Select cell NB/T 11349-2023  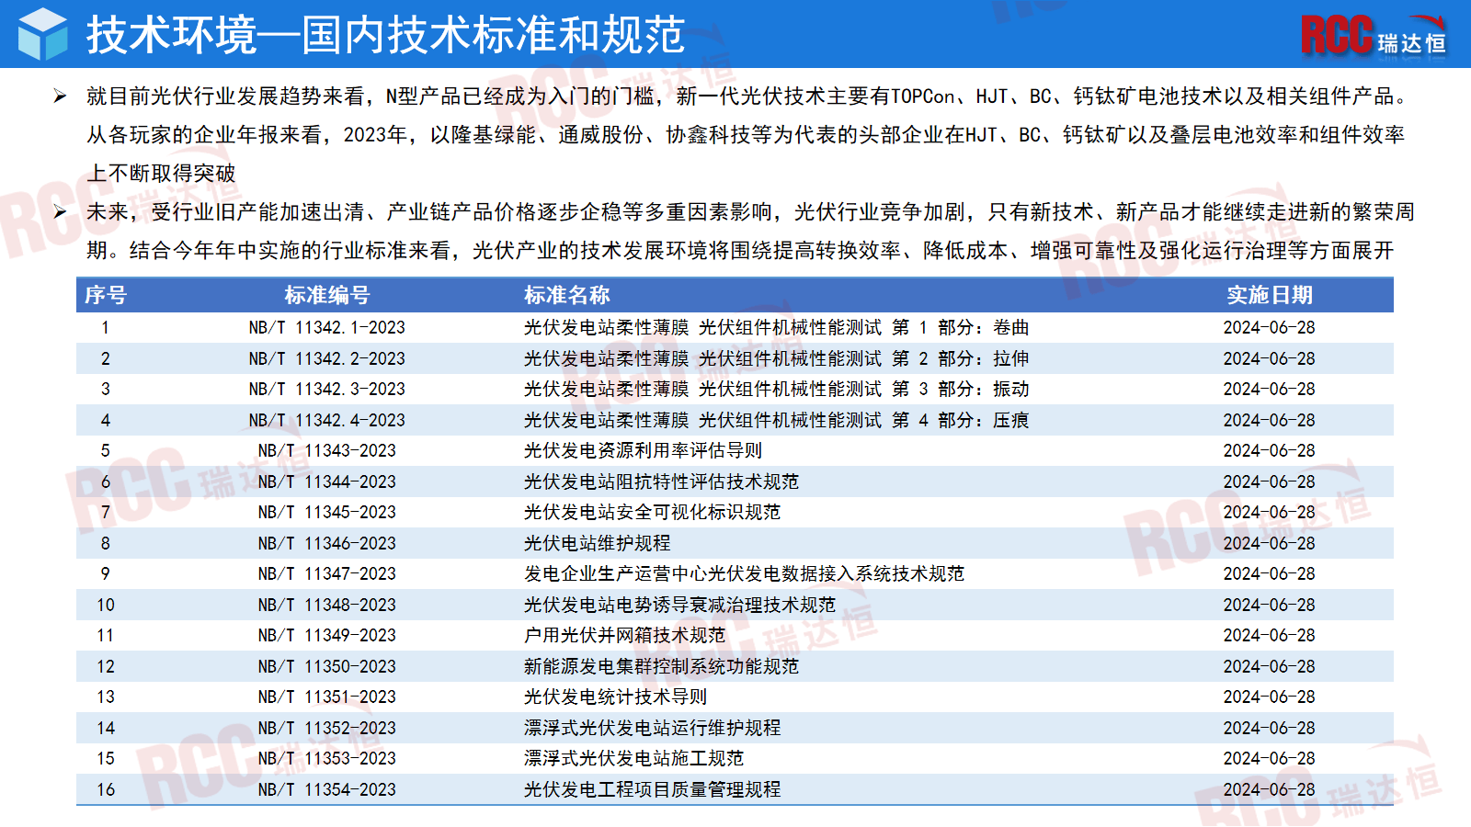(327, 636)
